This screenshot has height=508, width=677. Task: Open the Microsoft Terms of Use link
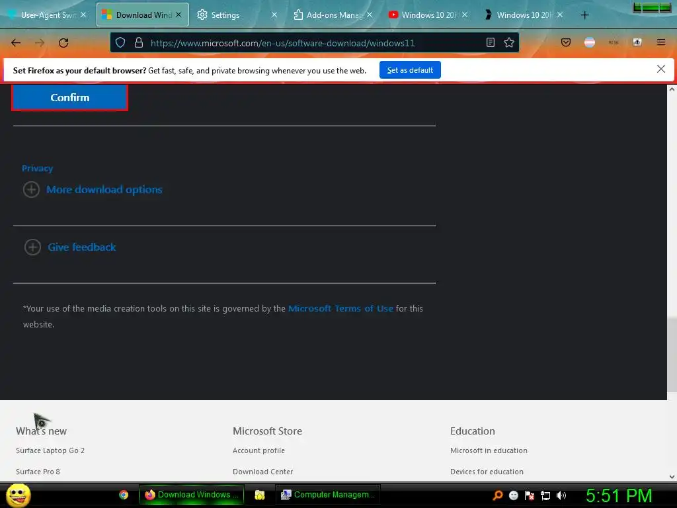click(x=340, y=308)
